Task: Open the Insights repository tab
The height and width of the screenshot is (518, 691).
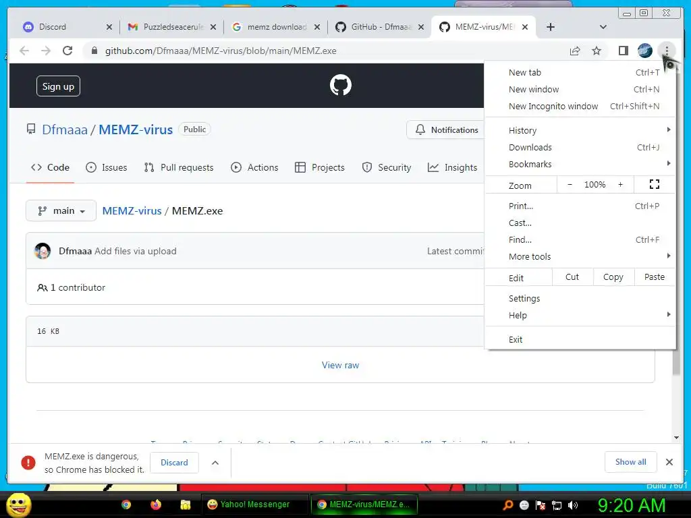Action: pos(453,167)
